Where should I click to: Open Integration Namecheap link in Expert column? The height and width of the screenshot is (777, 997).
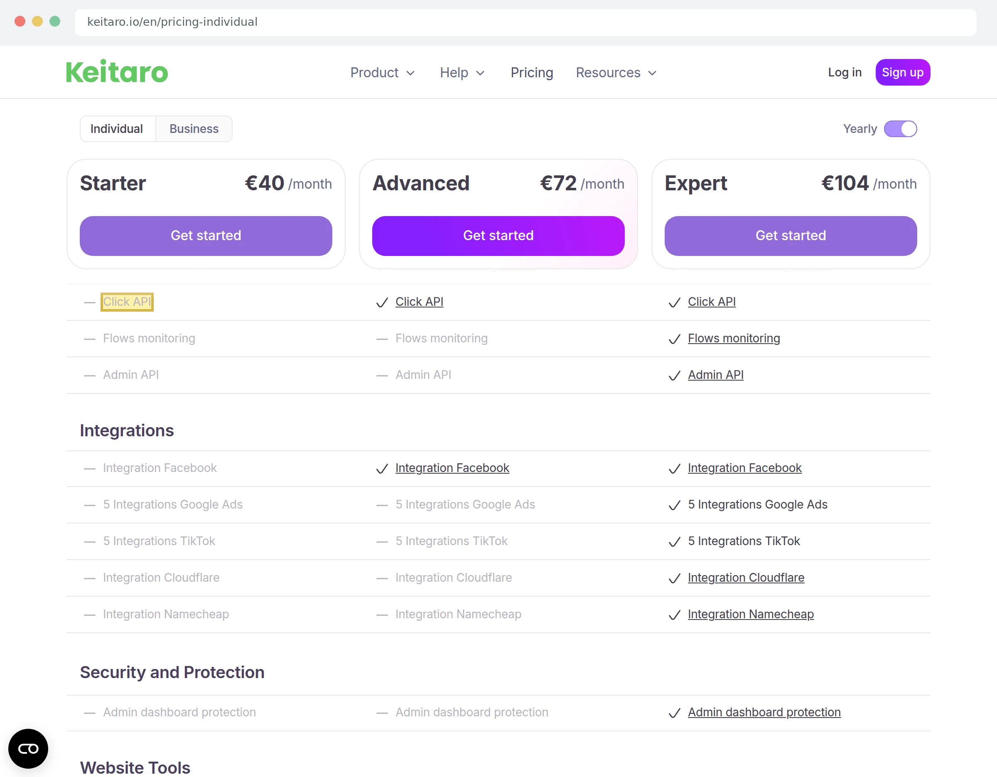(x=751, y=614)
